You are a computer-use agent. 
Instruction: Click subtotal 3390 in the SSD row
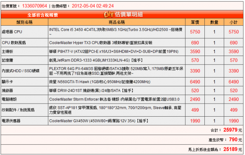tap(234, 71)
